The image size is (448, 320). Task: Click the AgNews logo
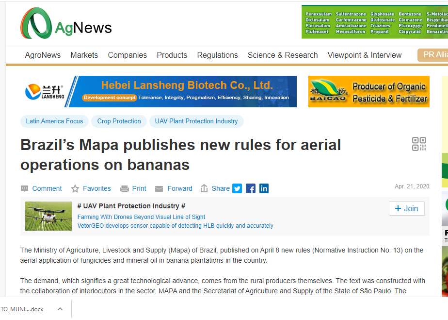[x=66, y=24]
